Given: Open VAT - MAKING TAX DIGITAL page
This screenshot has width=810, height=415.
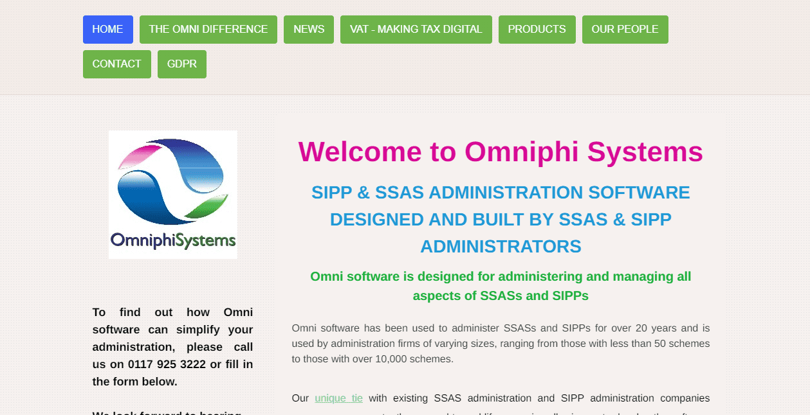Looking at the screenshot, I should [x=416, y=30].
